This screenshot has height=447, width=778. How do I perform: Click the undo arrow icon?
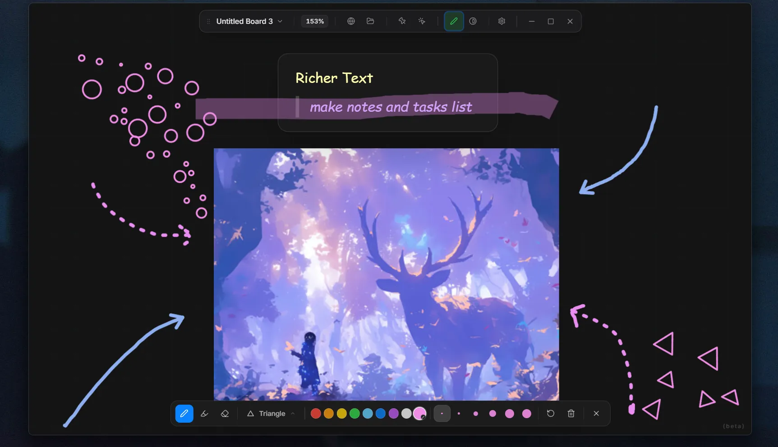click(x=551, y=414)
